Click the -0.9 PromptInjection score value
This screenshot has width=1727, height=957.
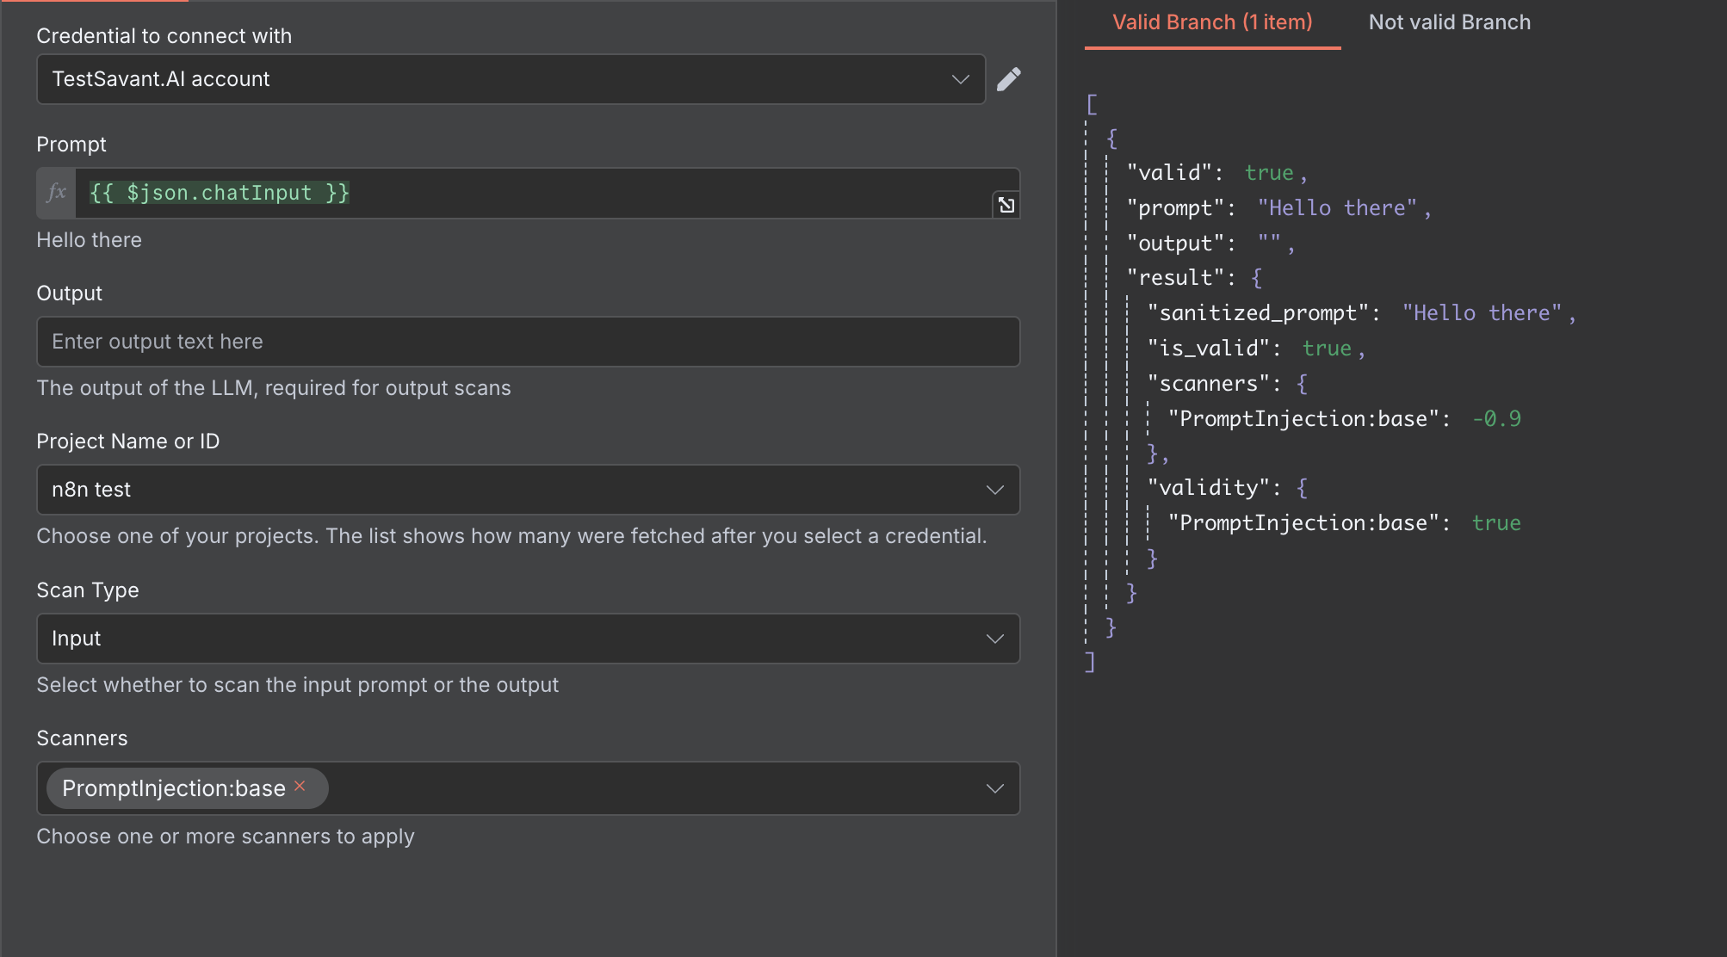point(1496,419)
